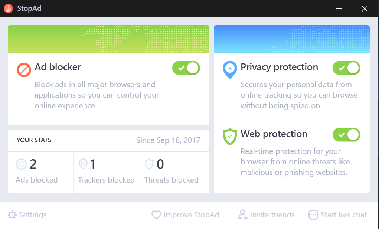Turn off the Web protection switch
Viewport: 379px width, 229px height.
(x=346, y=134)
